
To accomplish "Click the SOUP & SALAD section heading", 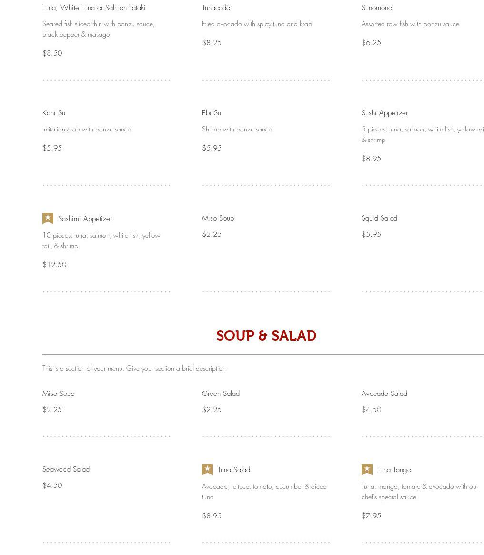I will (x=266, y=336).
